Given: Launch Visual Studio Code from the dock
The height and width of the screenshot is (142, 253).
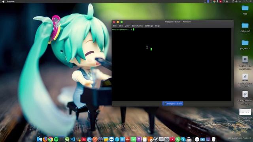Looking at the screenshot, I should tap(73, 139).
